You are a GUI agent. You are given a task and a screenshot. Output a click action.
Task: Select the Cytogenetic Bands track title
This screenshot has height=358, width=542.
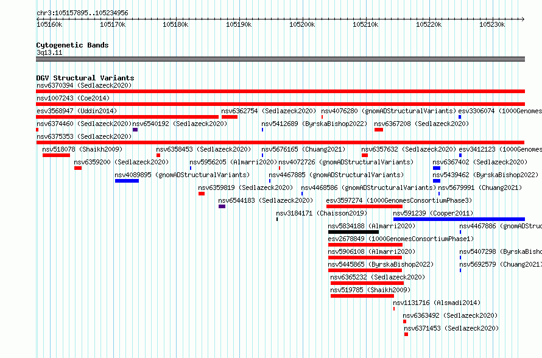pos(72,45)
